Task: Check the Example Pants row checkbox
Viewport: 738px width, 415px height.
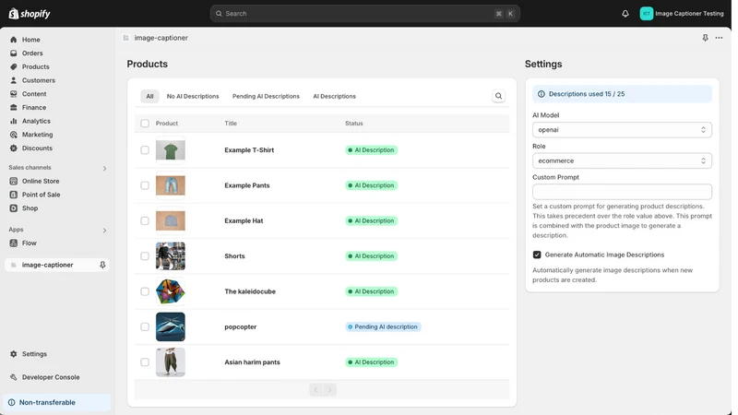Action: click(x=145, y=185)
